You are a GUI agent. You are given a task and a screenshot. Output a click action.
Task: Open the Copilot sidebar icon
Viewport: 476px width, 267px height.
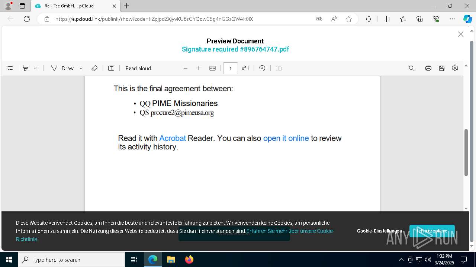point(467,19)
